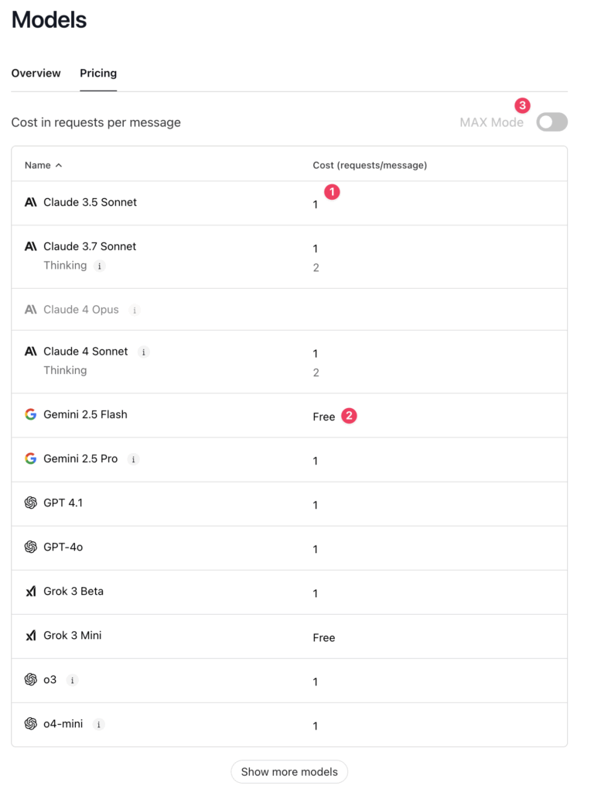The height and width of the screenshot is (793, 601).
Task: Open info icon next to Claude 3.7 Thinking
Action: 100,266
